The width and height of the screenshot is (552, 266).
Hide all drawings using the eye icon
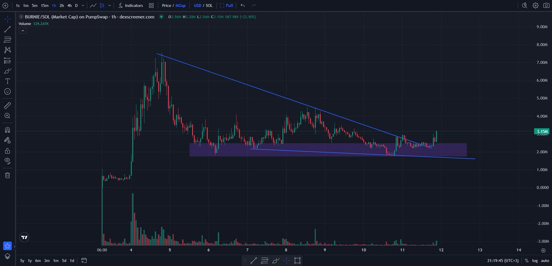point(7,161)
